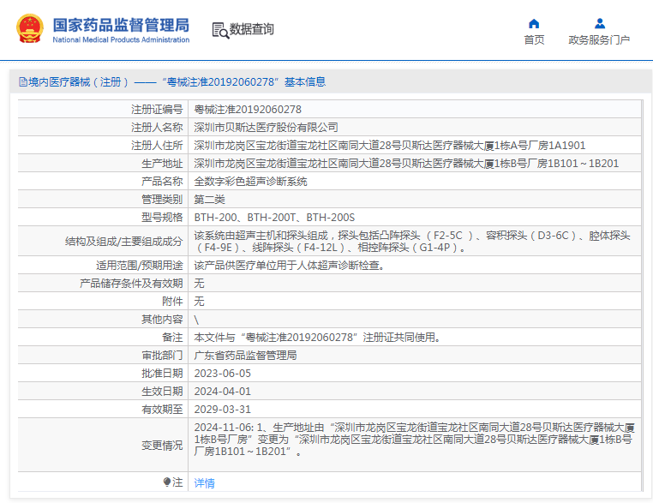
Task: Click the 注册人住所 label
Action: point(157,146)
